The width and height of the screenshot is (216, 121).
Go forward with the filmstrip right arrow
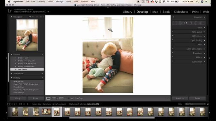pos(28,104)
